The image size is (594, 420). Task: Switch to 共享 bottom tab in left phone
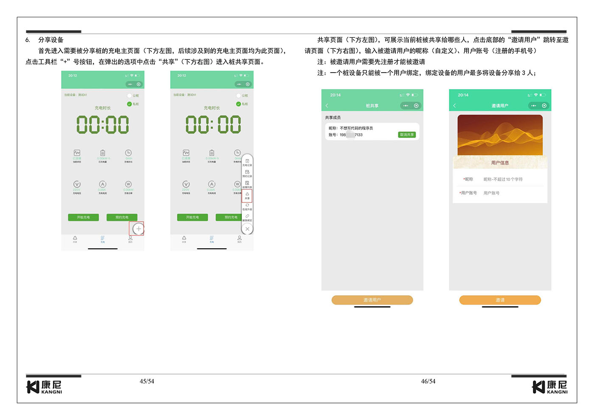tap(75, 240)
